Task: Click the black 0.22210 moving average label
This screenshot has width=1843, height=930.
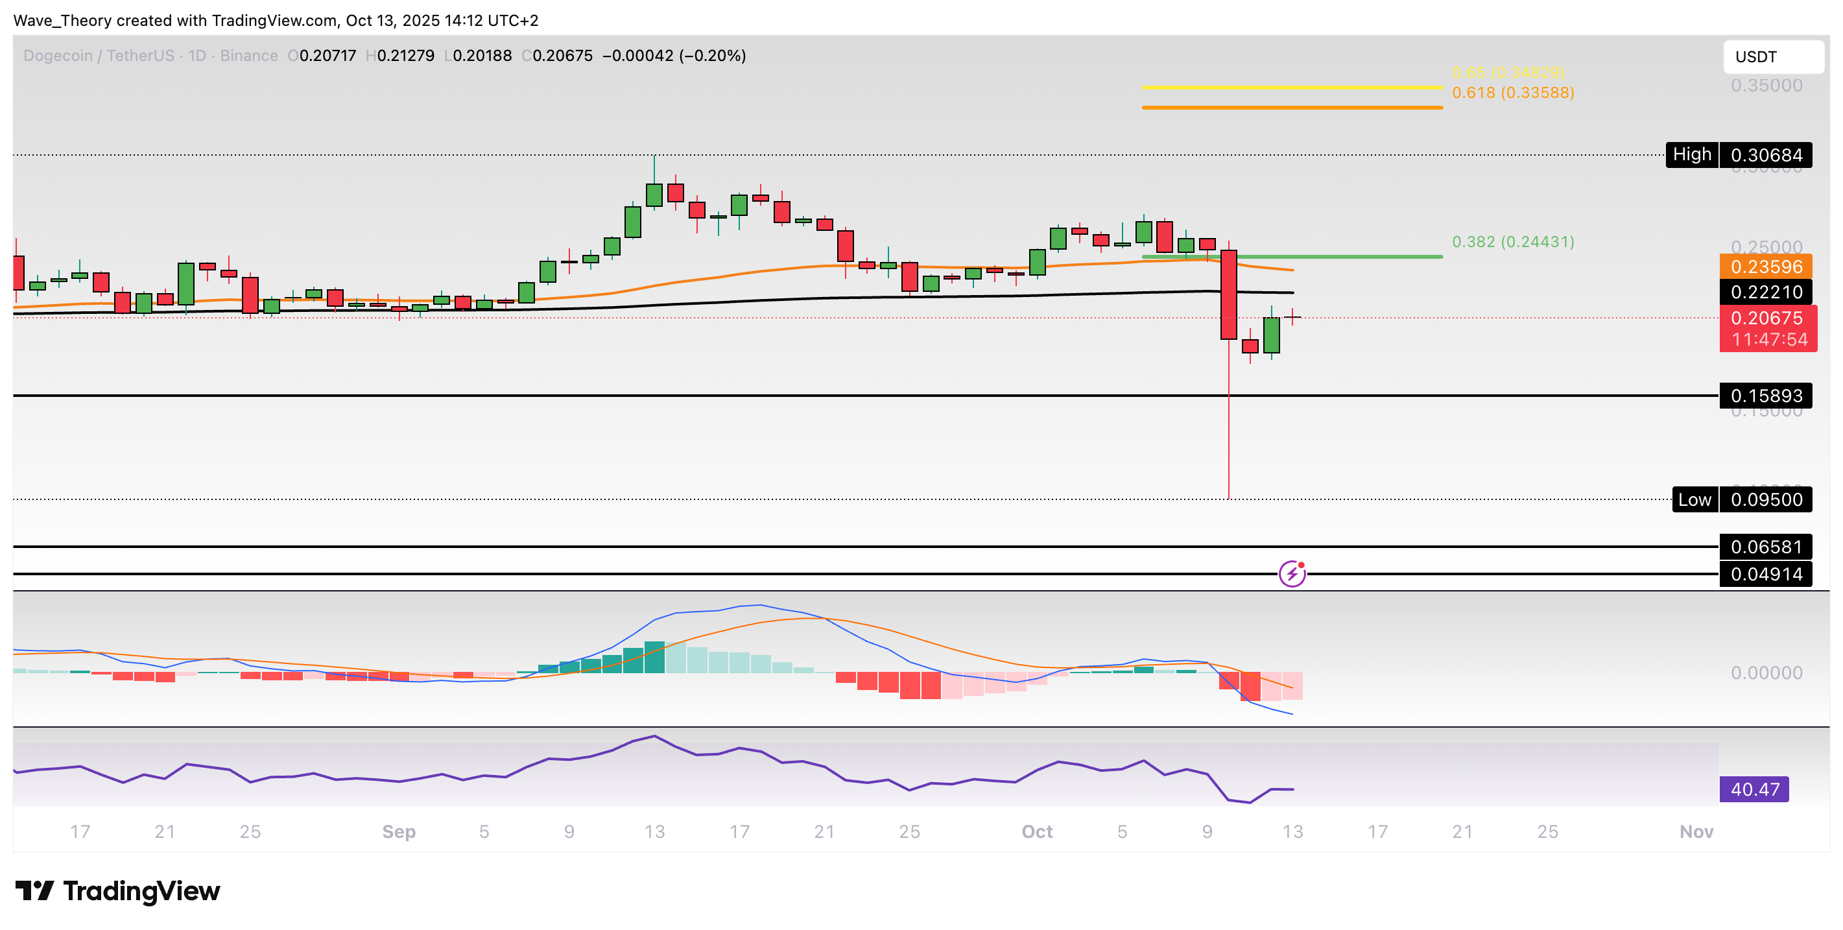Action: pos(1765,292)
